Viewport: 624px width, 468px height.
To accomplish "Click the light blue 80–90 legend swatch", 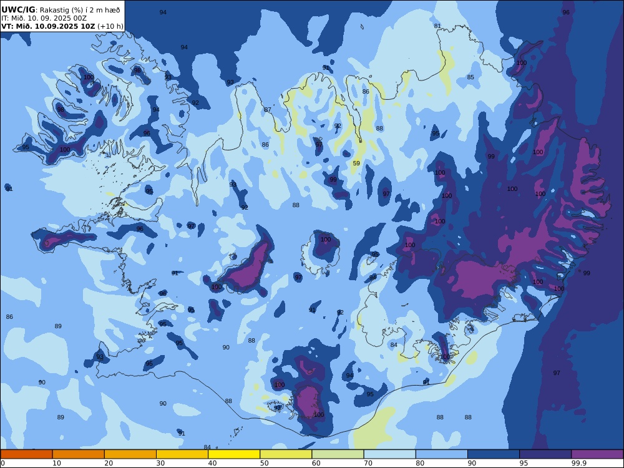I will coord(442,454).
